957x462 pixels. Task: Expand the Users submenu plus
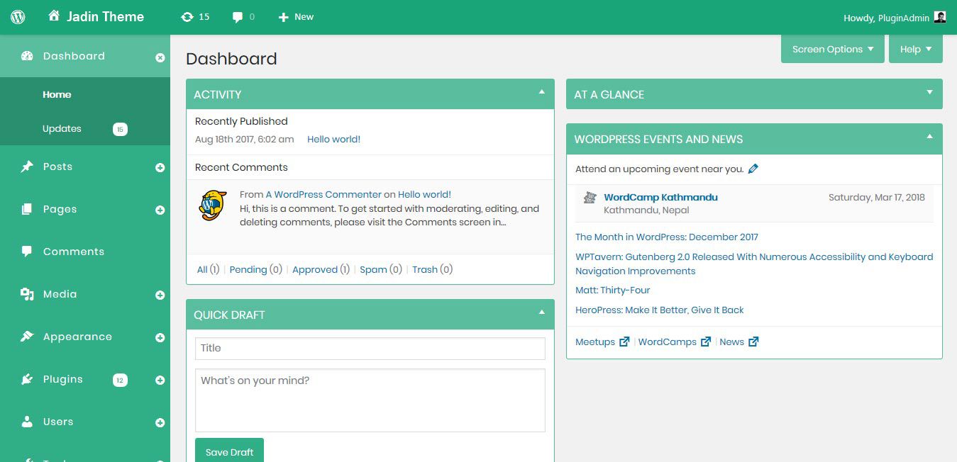(160, 423)
